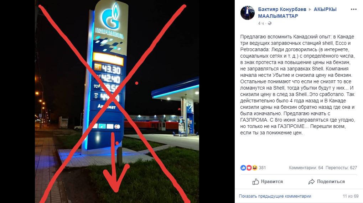Open the three-dots post options menu

click(353, 9)
